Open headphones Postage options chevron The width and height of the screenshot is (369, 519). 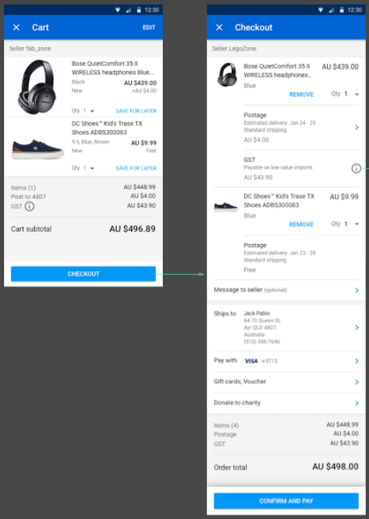click(x=357, y=127)
